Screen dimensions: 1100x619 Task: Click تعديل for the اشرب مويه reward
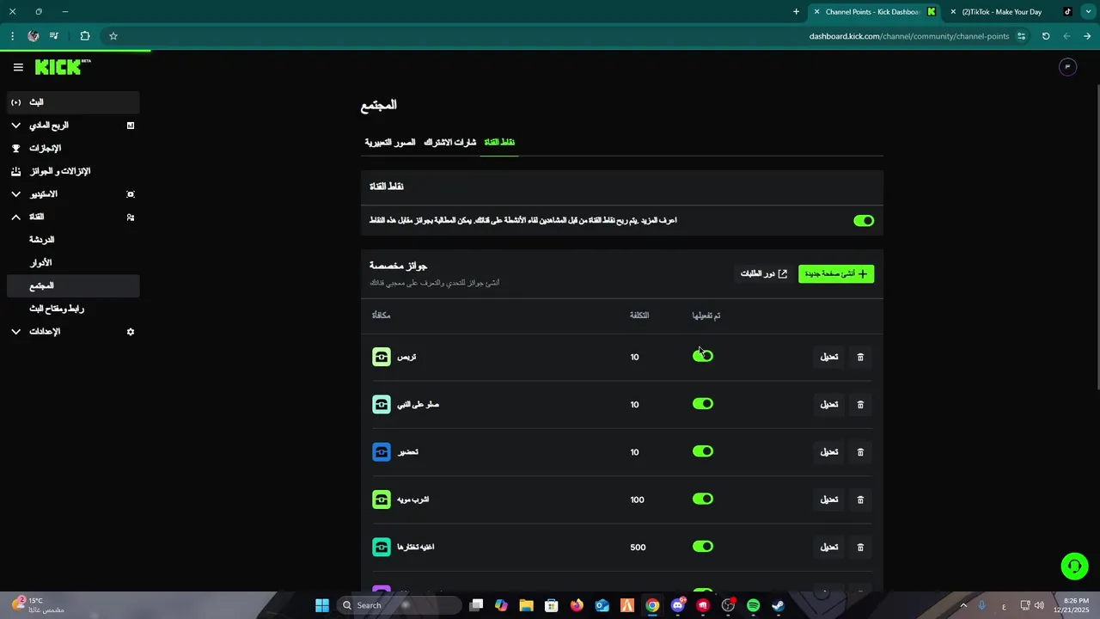829,499
